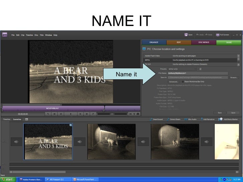This screenshot has width=243, height=182.
Task: Switch to the ORGANIZE tab
Action: point(154,42)
